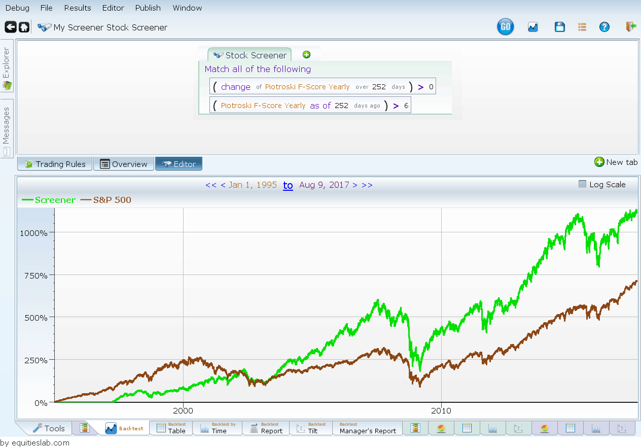The width and height of the screenshot is (641, 448).
Task: Select the scatter plot icon at bottom right
Action: [622, 428]
